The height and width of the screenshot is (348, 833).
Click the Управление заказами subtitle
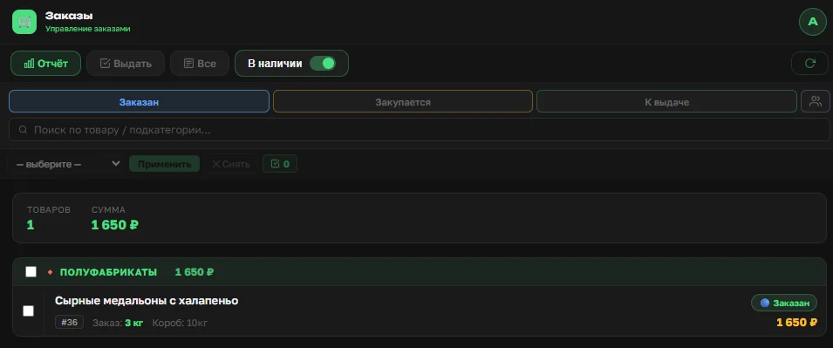87,29
